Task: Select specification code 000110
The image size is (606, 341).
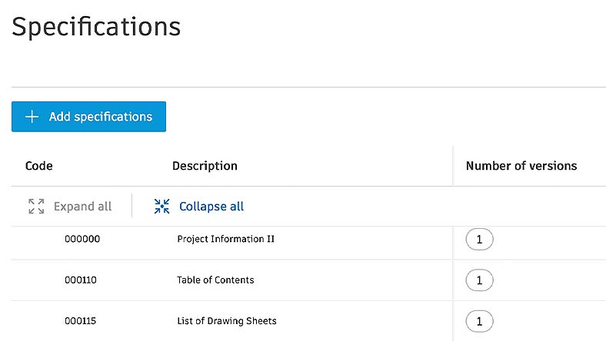Action: click(x=81, y=280)
